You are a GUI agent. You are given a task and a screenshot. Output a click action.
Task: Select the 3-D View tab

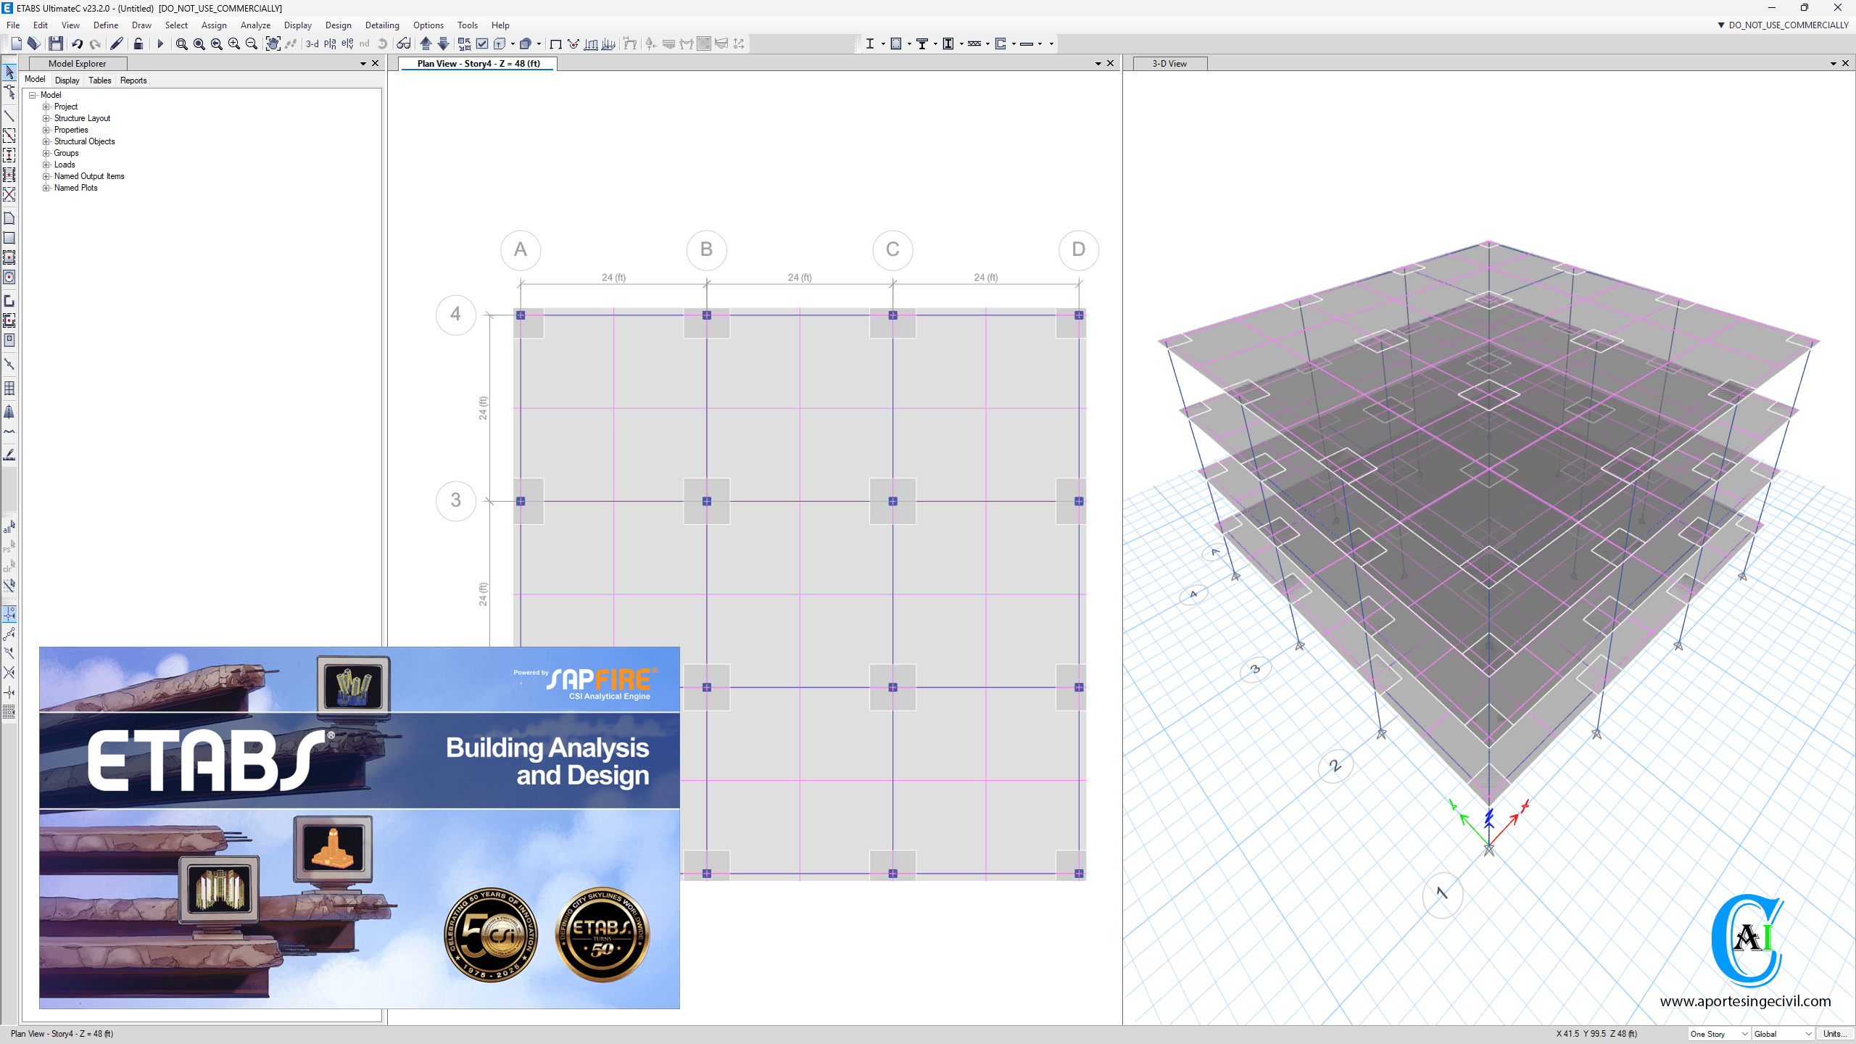coord(1169,64)
